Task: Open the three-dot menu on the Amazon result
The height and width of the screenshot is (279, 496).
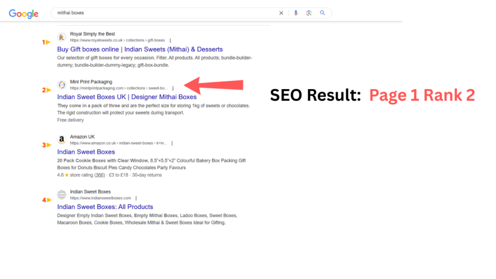Action: 172,143
